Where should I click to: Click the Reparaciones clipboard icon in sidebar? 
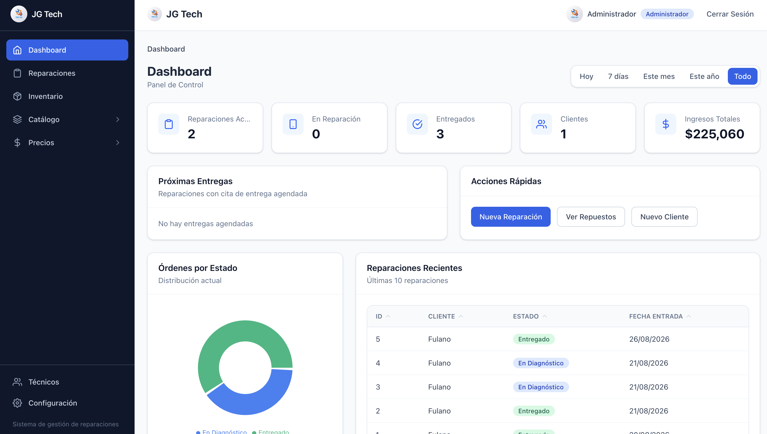tap(17, 73)
